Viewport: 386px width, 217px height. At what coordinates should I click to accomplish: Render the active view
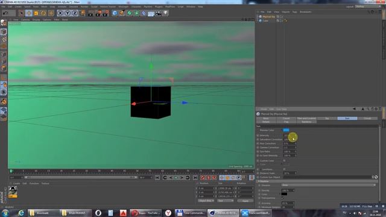pyautogui.click(x=90, y=13)
